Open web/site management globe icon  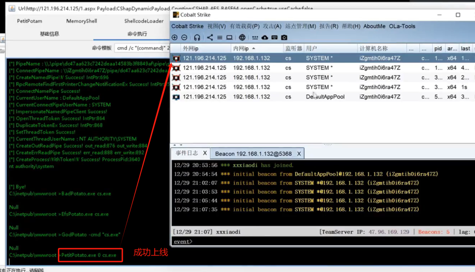point(242,37)
